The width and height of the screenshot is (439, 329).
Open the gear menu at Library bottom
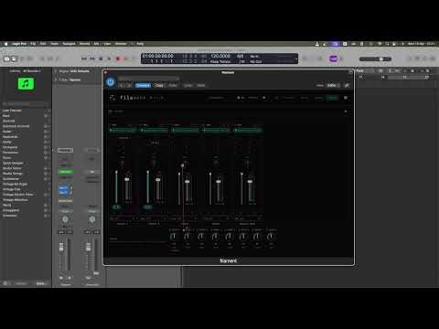click(5, 283)
